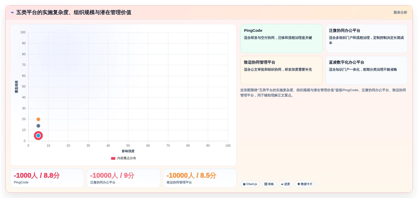Click the 表格 tag
The image size is (418, 198).
[269, 184]
